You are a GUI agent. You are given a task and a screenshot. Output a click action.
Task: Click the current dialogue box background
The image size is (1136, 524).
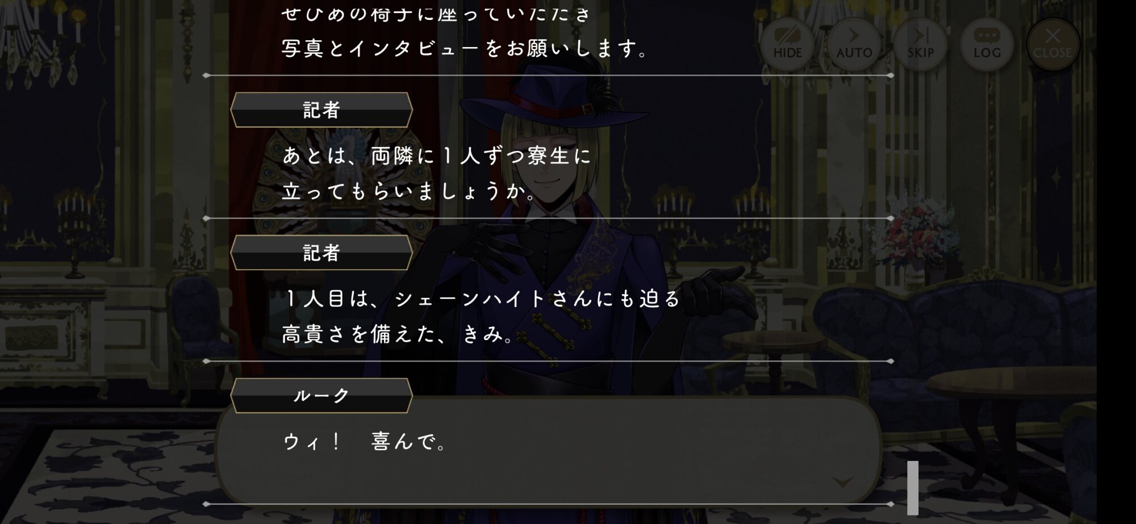point(548,451)
